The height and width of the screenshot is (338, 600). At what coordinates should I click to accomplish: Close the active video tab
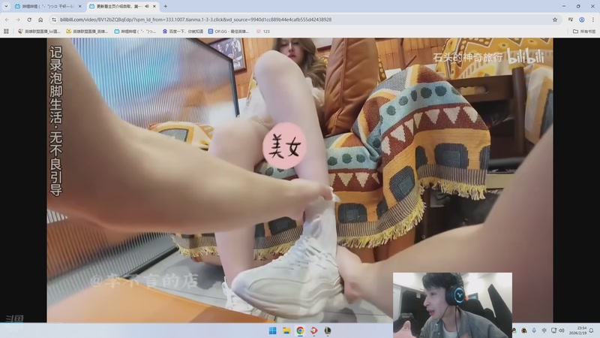pos(154,6)
